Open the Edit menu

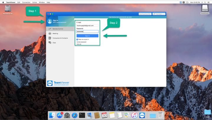coord(19,2)
